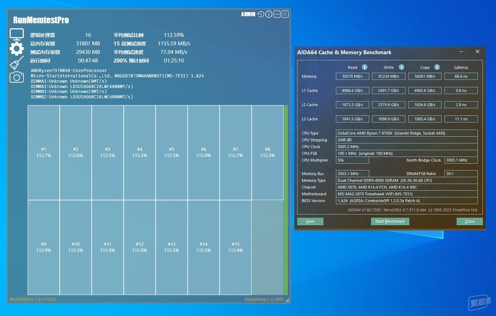Close AIDA64 using the title bar X

click(x=477, y=52)
